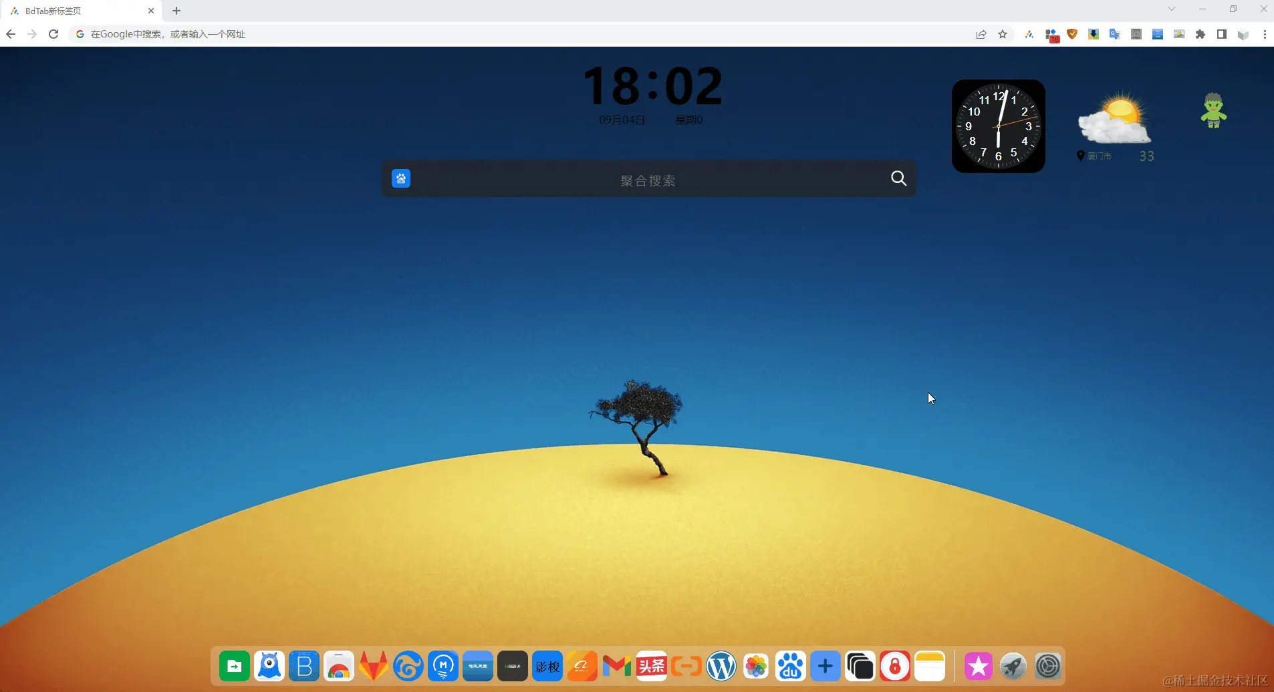Open the BdTab extension icon in toolbar
Viewport: 1274px width, 692px height.
coord(1029,35)
